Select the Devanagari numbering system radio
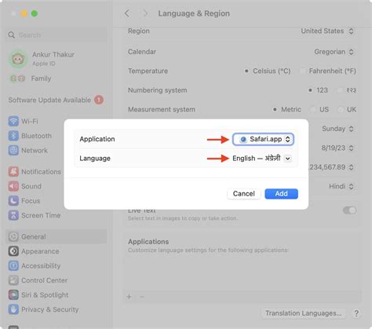 point(340,90)
